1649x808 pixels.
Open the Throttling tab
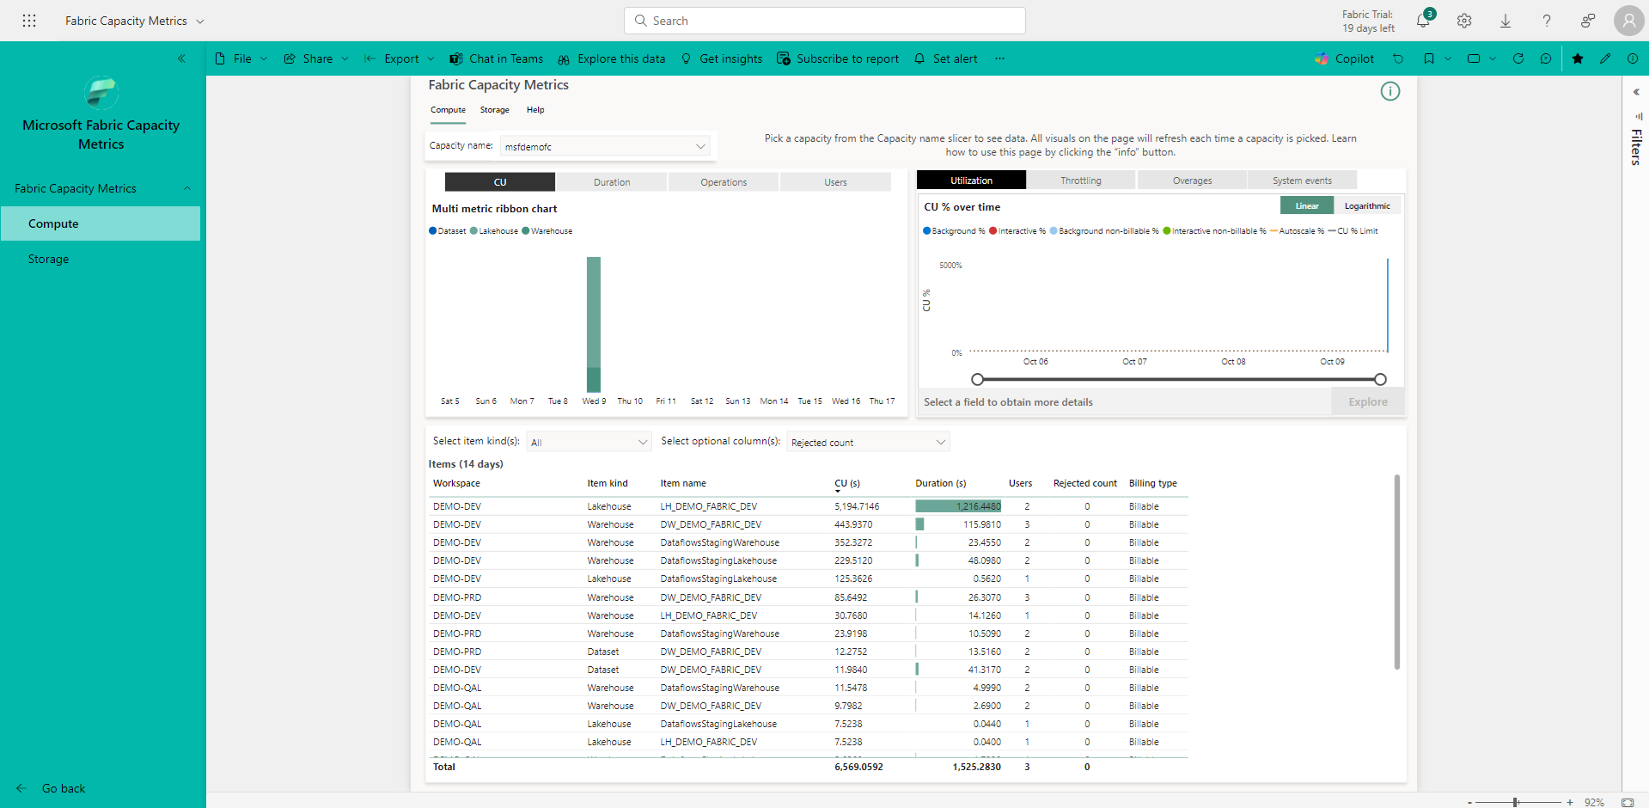[x=1081, y=181]
